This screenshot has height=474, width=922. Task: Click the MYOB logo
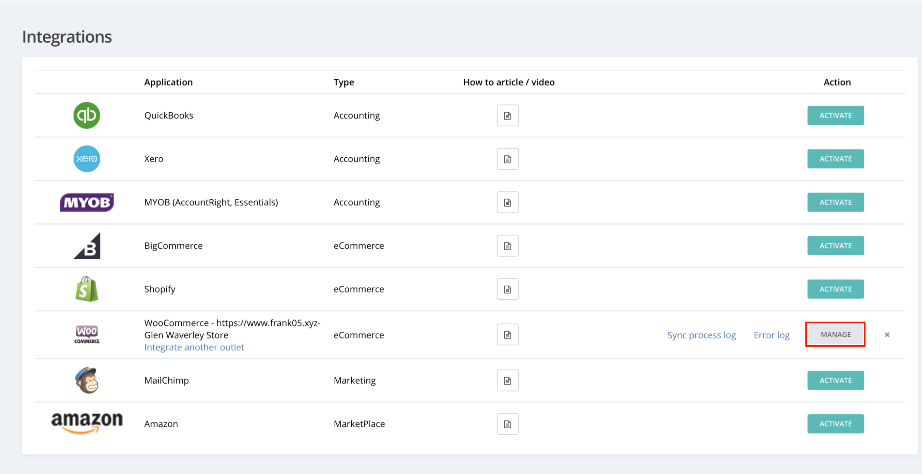(87, 202)
